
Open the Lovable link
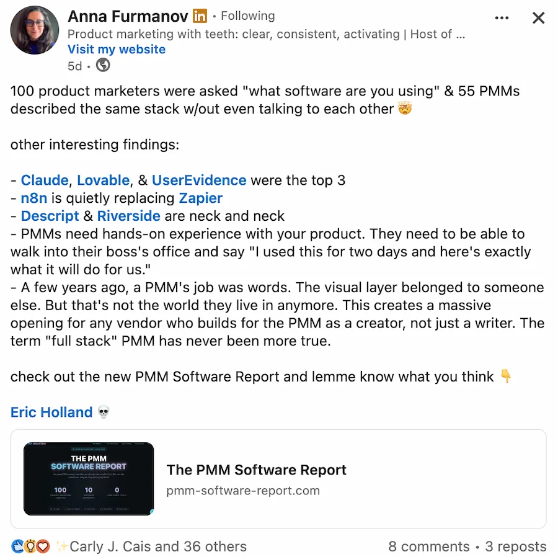pyautogui.click(x=103, y=180)
